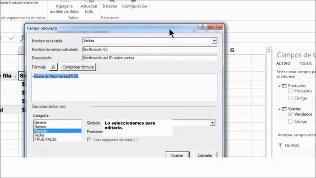Viewport: 316px width, 178px height.
Task: Open the insert function fx button
Action: point(53,67)
